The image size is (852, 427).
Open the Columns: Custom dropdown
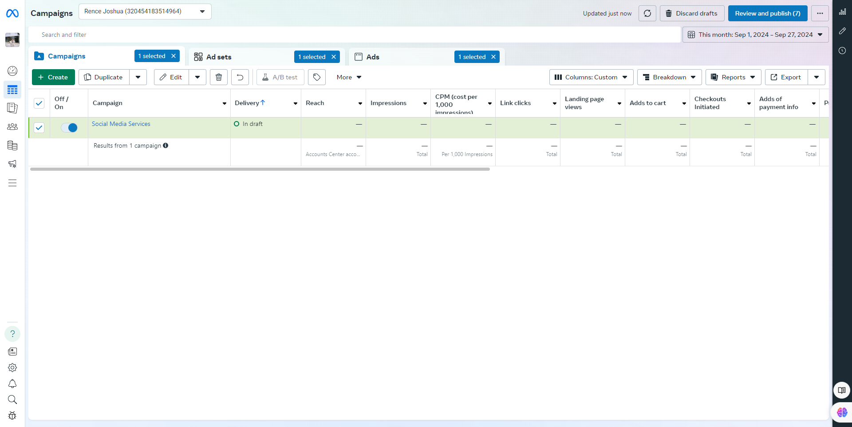(591, 77)
